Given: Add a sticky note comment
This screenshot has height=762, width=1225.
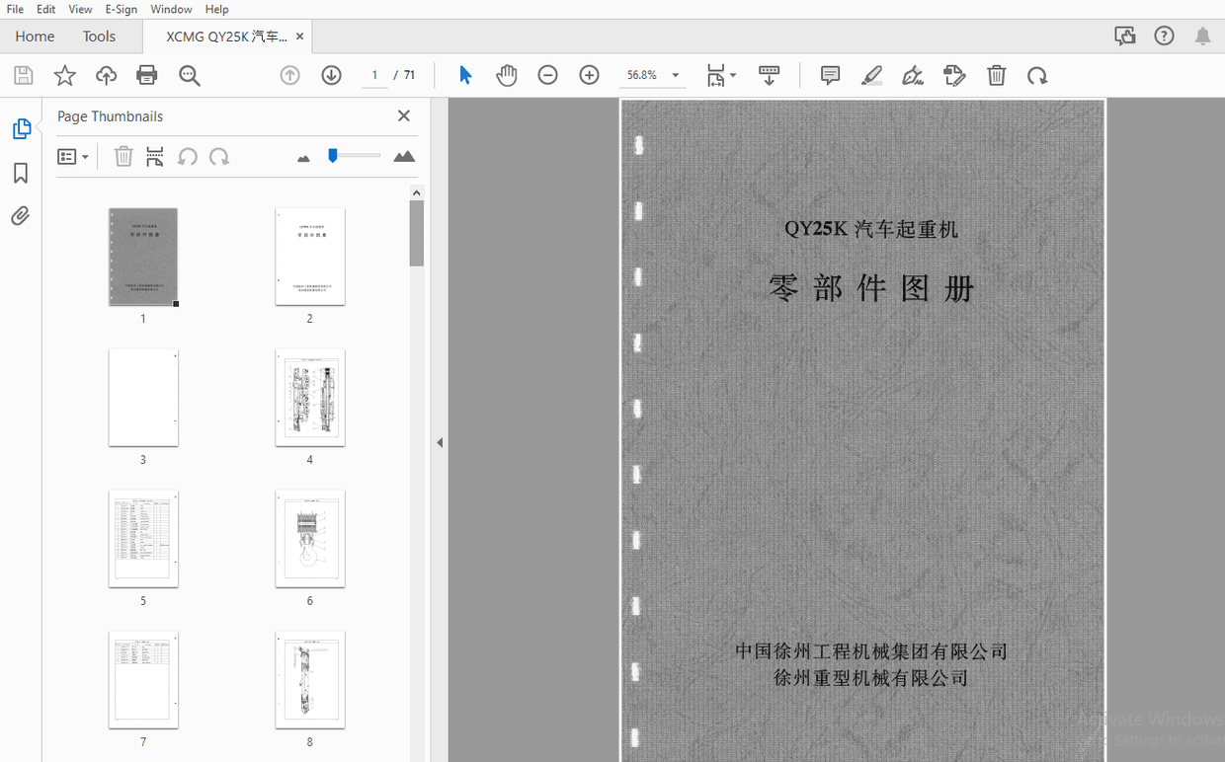Looking at the screenshot, I should coord(829,75).
